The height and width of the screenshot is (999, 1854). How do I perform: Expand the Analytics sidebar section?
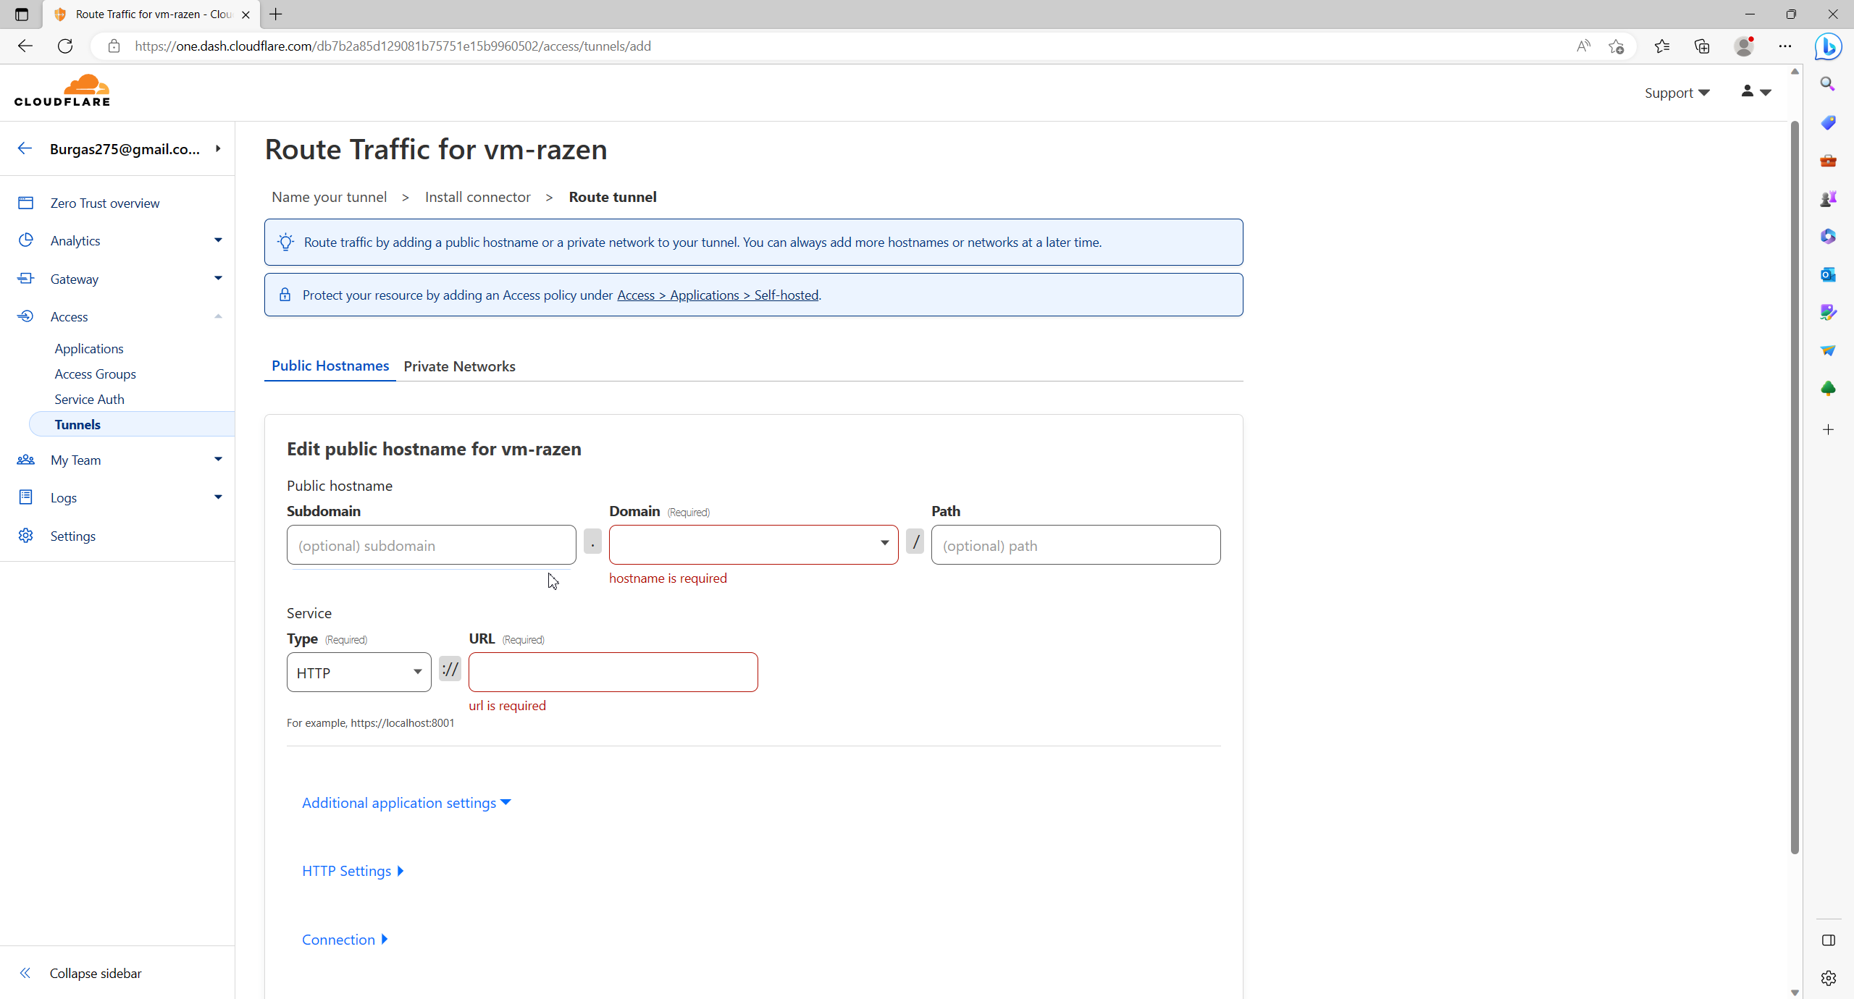(x=218, y=240)
